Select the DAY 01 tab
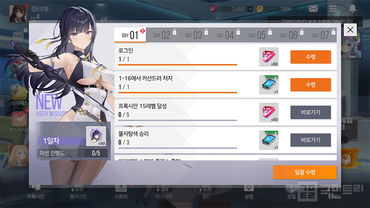Image resolution: width=370 pixels, height=208 pixels. 130,35
